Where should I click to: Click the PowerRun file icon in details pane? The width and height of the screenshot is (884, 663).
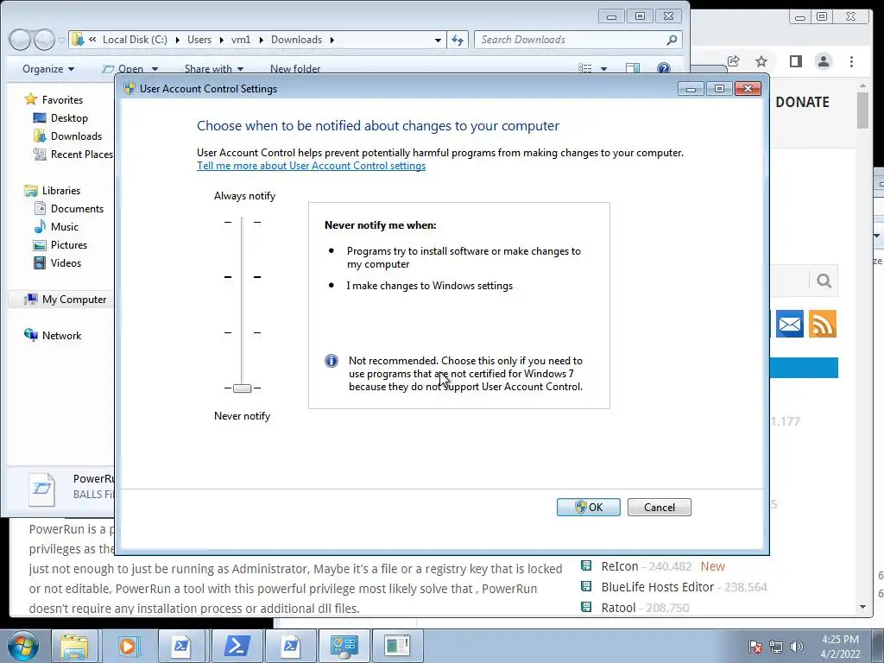[41, 489]
